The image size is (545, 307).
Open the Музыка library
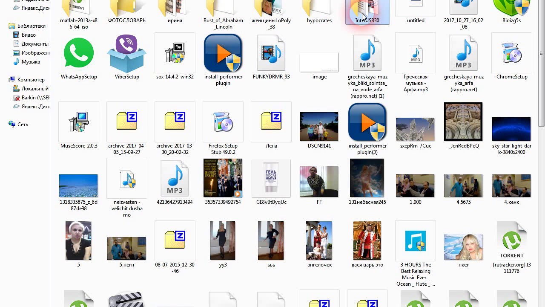31,62
